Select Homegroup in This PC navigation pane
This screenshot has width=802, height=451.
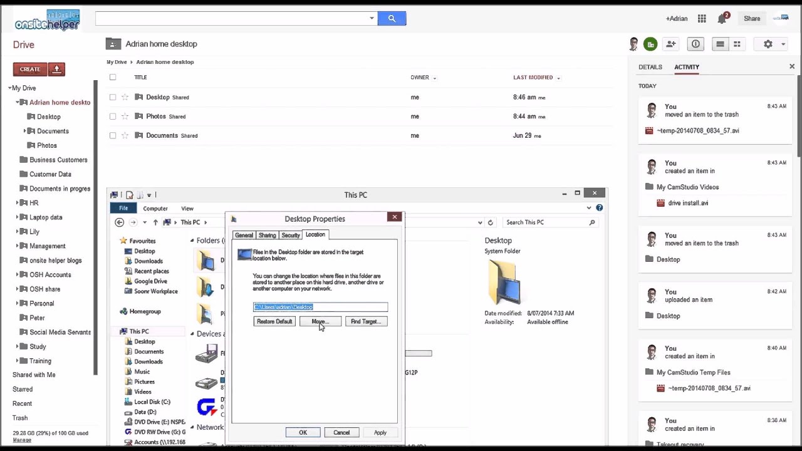(145, 311)
